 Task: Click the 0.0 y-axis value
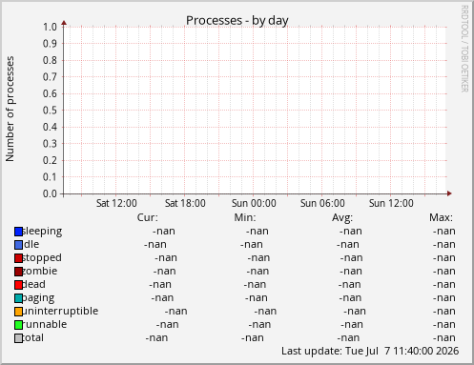[x=50, y=193]
